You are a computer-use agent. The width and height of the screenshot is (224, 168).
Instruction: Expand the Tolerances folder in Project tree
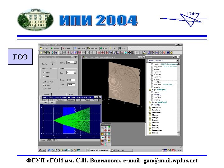click(x=150, y=113)
